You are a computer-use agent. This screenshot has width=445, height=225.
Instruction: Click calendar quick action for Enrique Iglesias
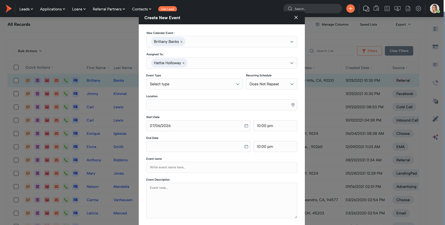[x=47, y=134]
